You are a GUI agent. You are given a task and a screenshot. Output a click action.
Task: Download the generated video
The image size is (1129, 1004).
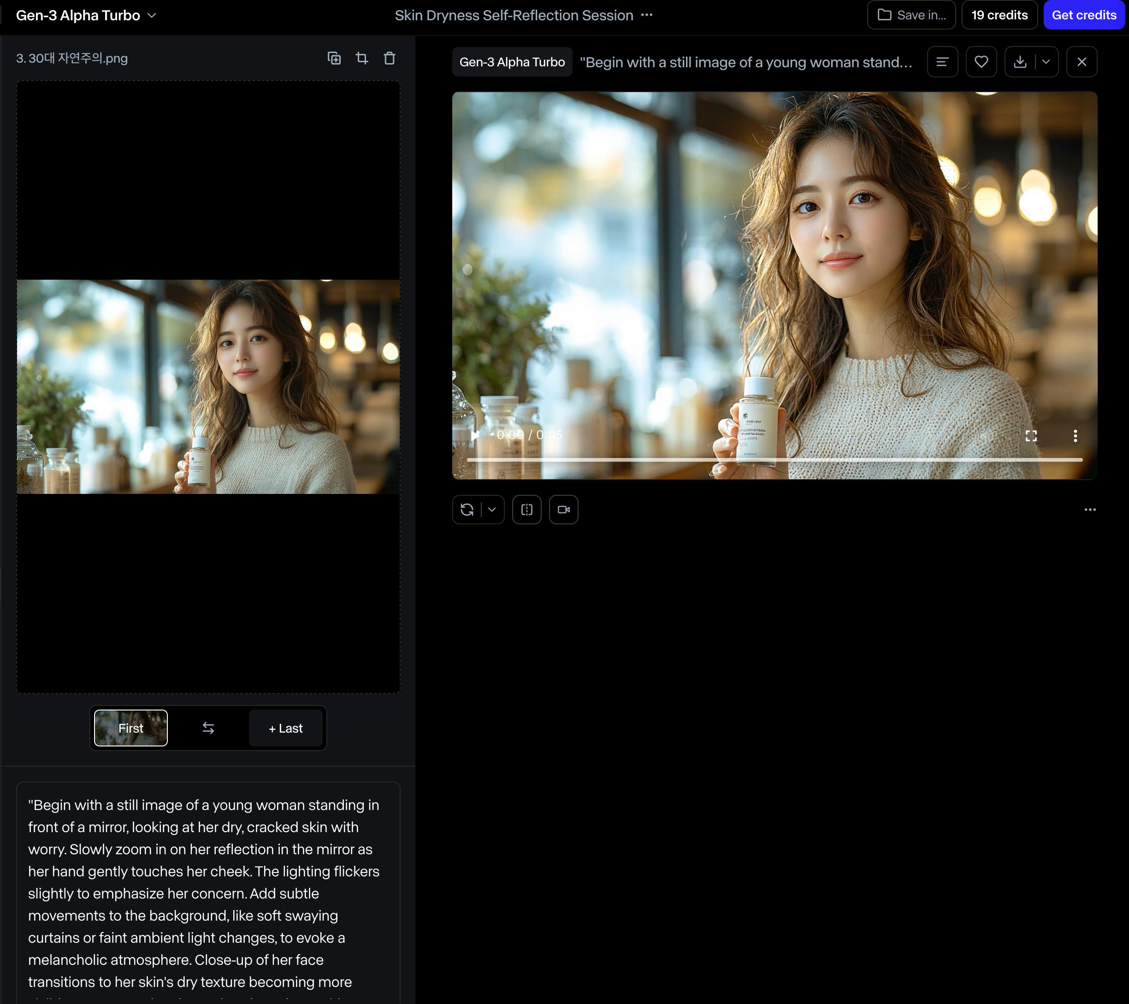pos(1020,62)
